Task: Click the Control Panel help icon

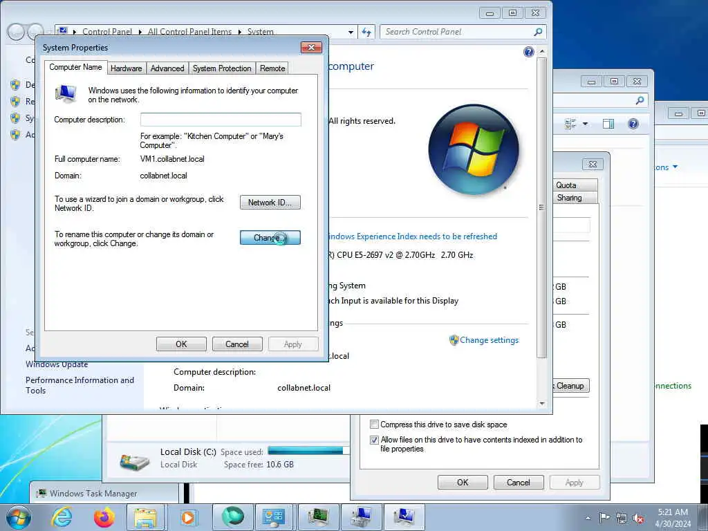Action: (529, 52)
